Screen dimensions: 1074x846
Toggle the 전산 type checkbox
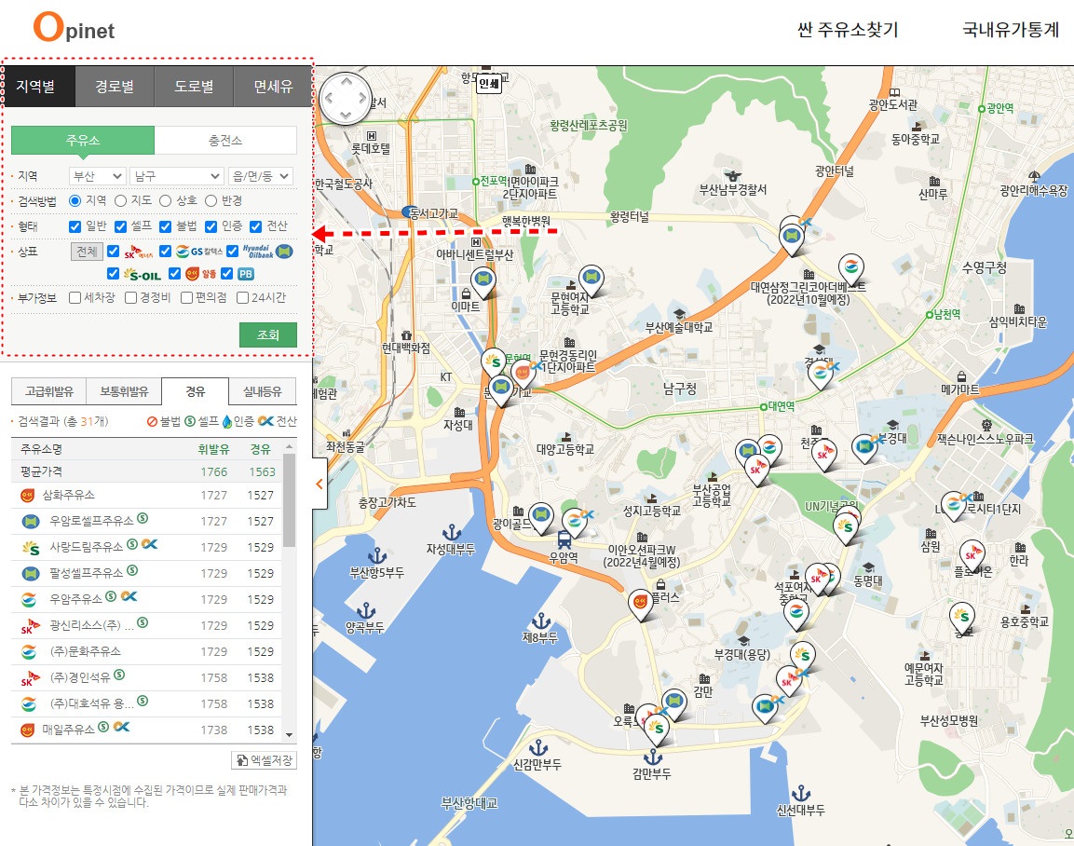[255, 226]
